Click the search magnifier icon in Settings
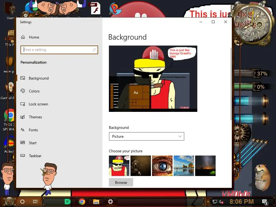276x207 pixels. point(94,50)
